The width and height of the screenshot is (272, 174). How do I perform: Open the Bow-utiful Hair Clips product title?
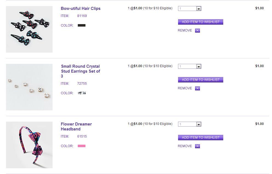pyautogui.click(x=81, y=8)
